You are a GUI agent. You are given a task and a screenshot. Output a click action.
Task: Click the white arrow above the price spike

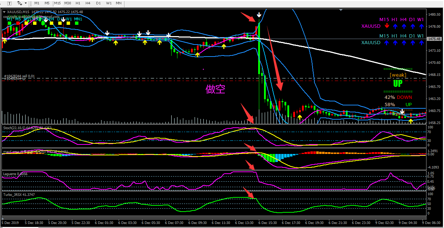click(x=259, y=15)
